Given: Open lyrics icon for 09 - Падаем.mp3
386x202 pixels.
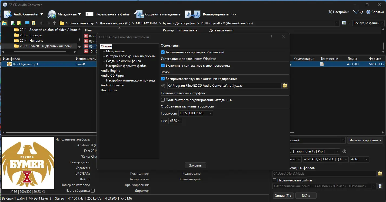Looking at the screenshot, I should [x=322, y=64].
